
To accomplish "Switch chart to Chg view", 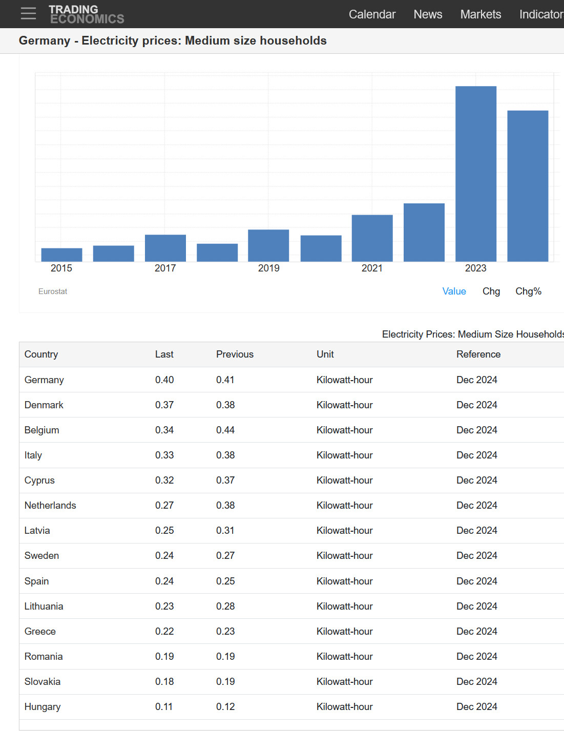I will (491, 291).
